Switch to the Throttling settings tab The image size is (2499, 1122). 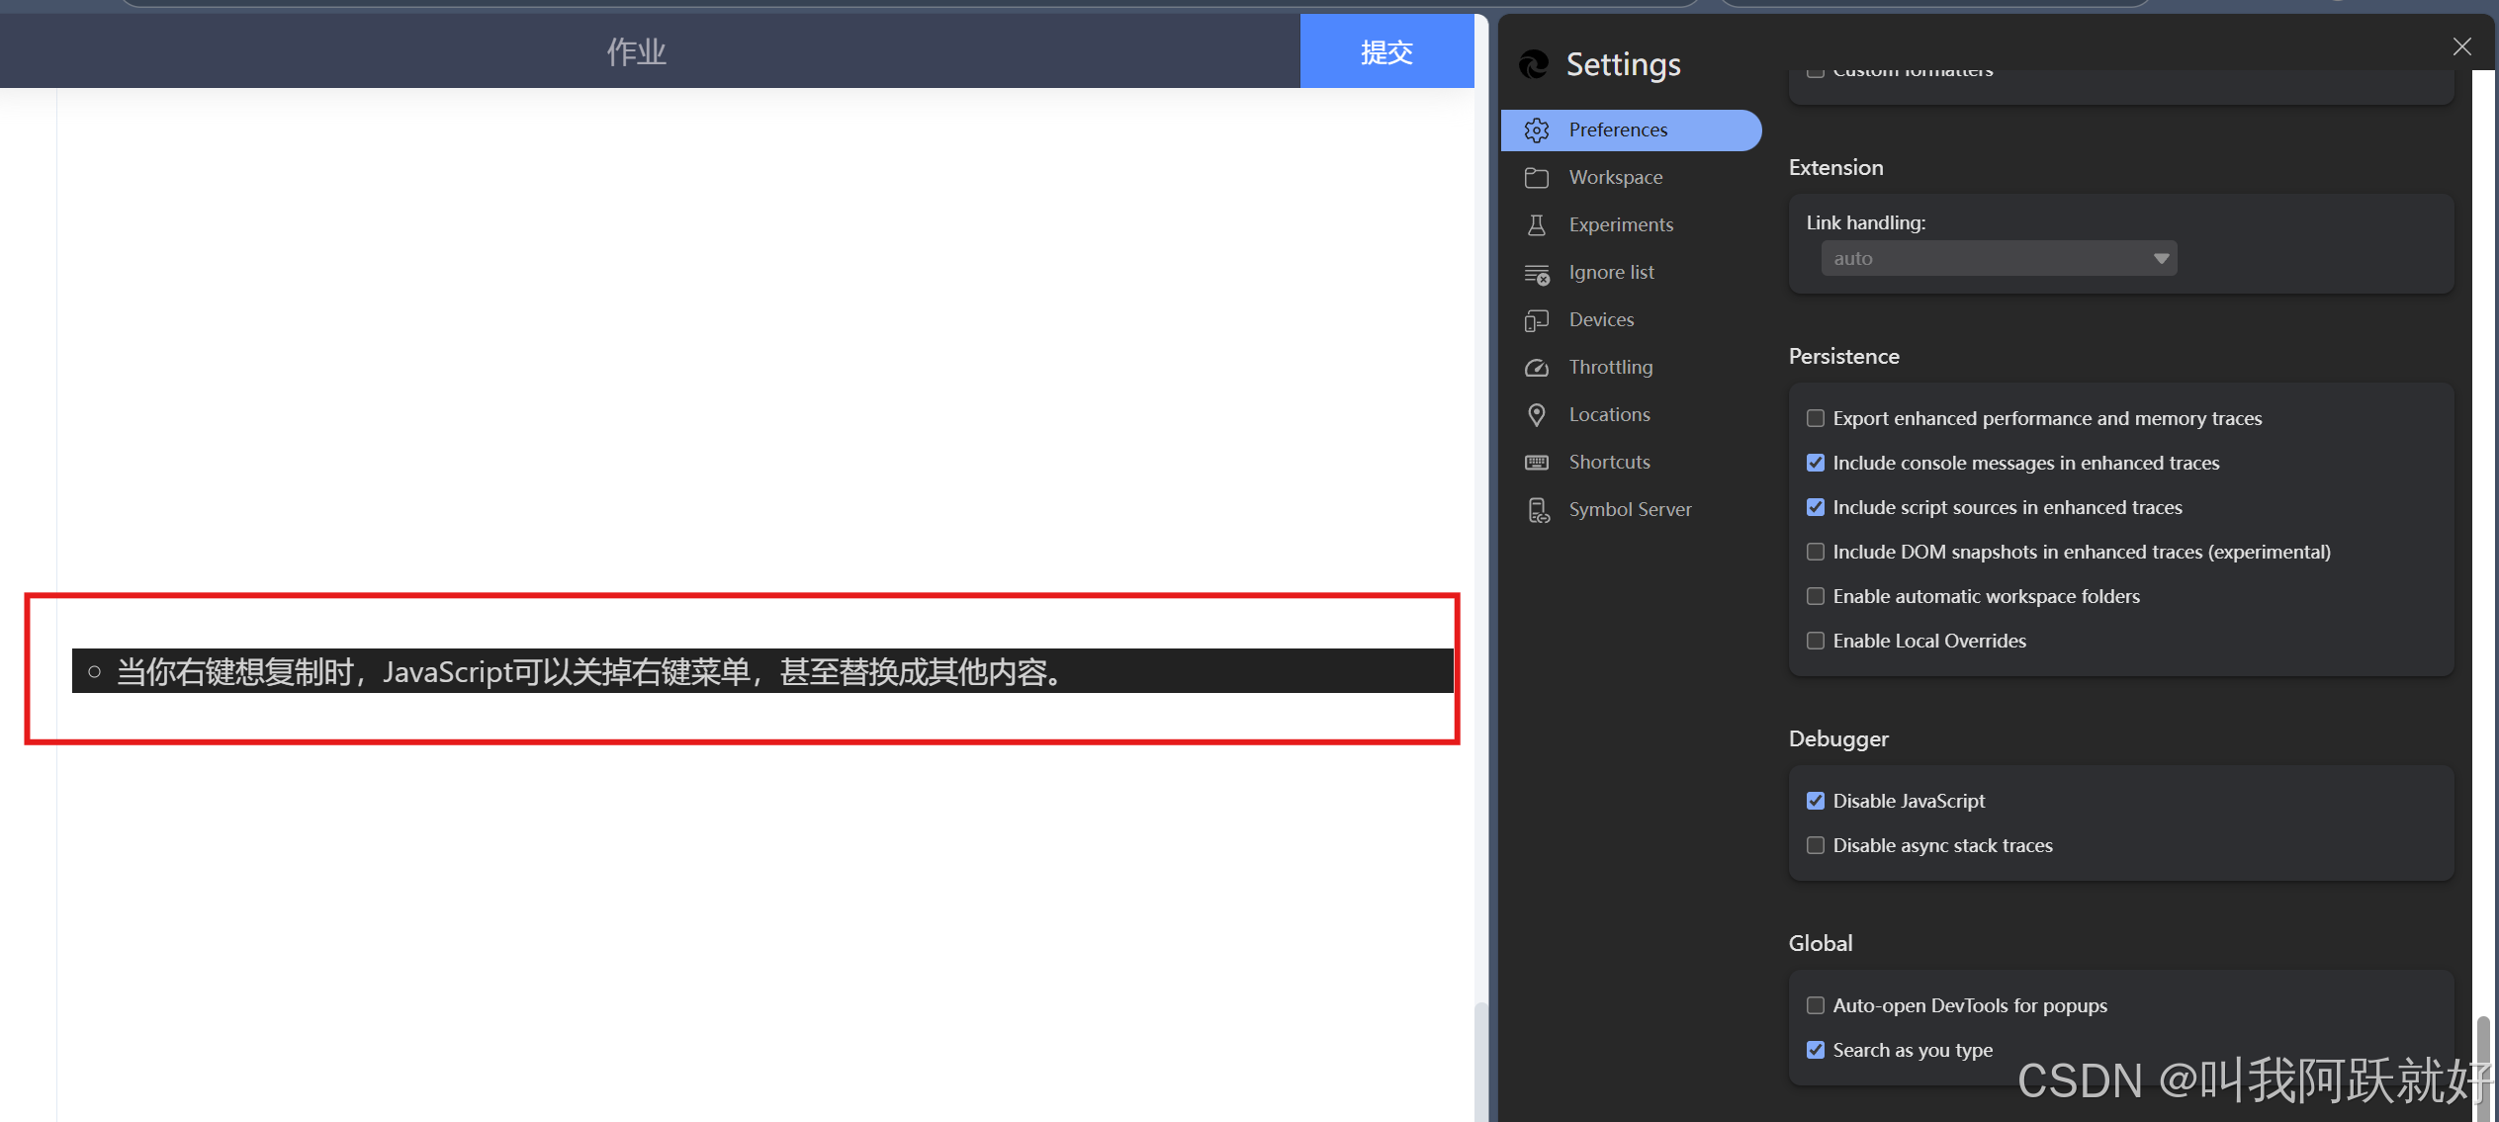point(1610,367)
